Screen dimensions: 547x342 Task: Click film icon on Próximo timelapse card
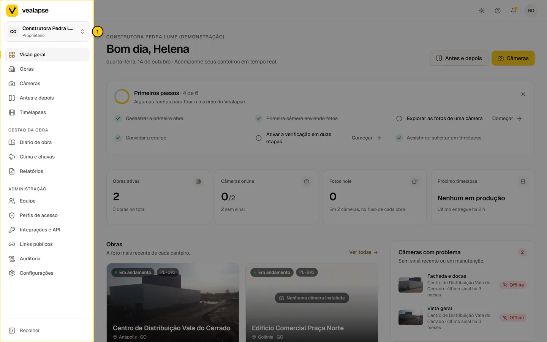point(523,181)
